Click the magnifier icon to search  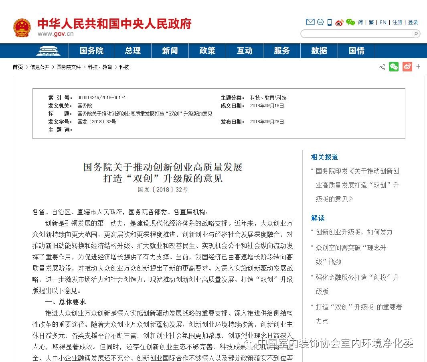coord(415,34)
